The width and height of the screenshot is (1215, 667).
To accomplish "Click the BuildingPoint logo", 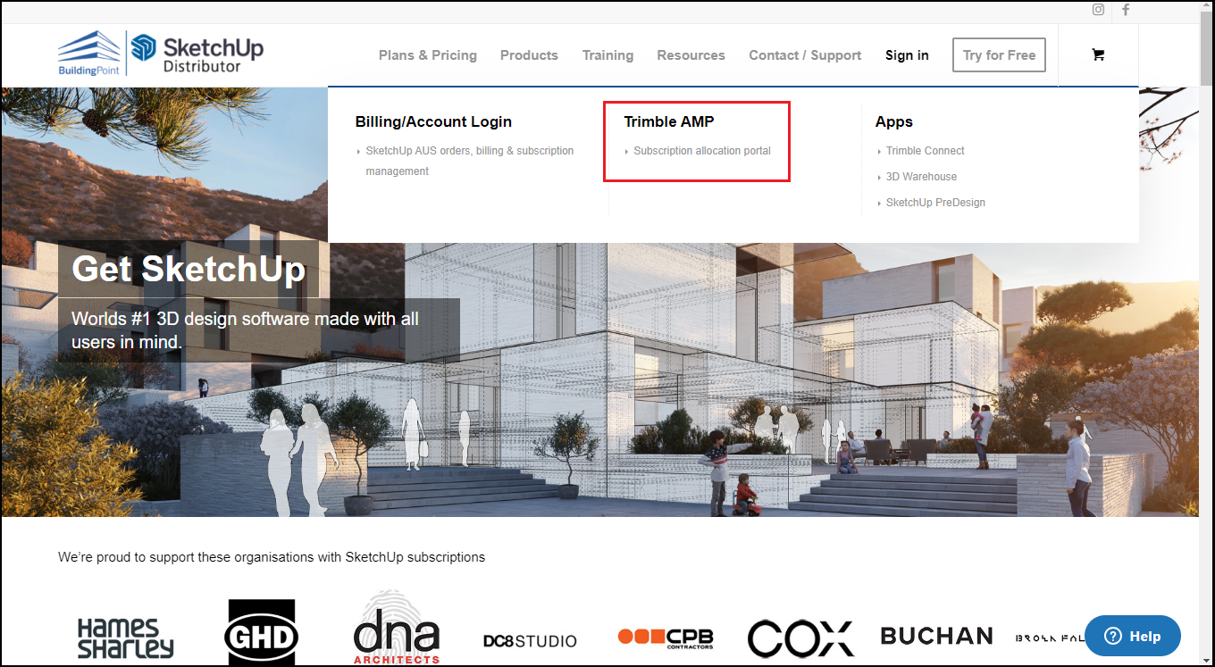I will pos(89,54).
